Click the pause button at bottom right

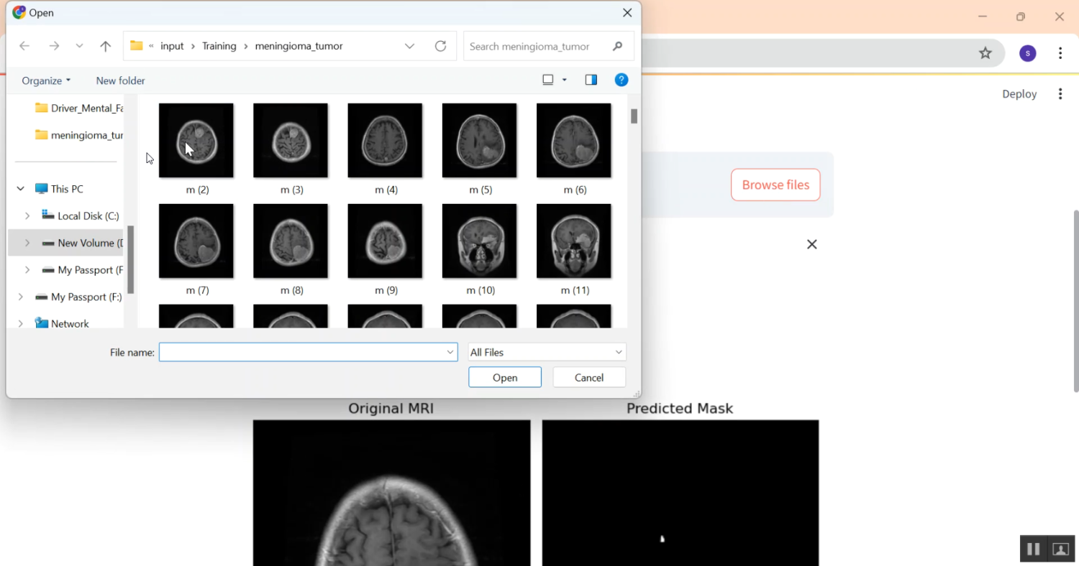point(1033,549)
